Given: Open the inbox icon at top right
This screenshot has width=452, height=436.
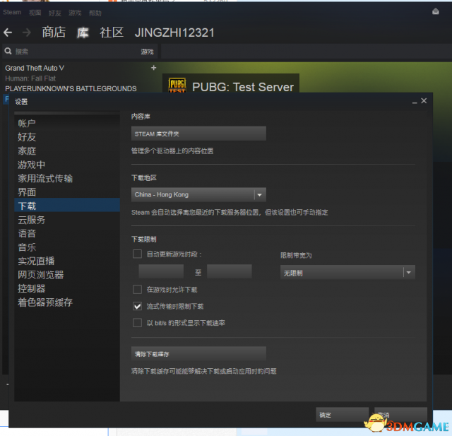Looking at the screenshot, I should point(436,11).
